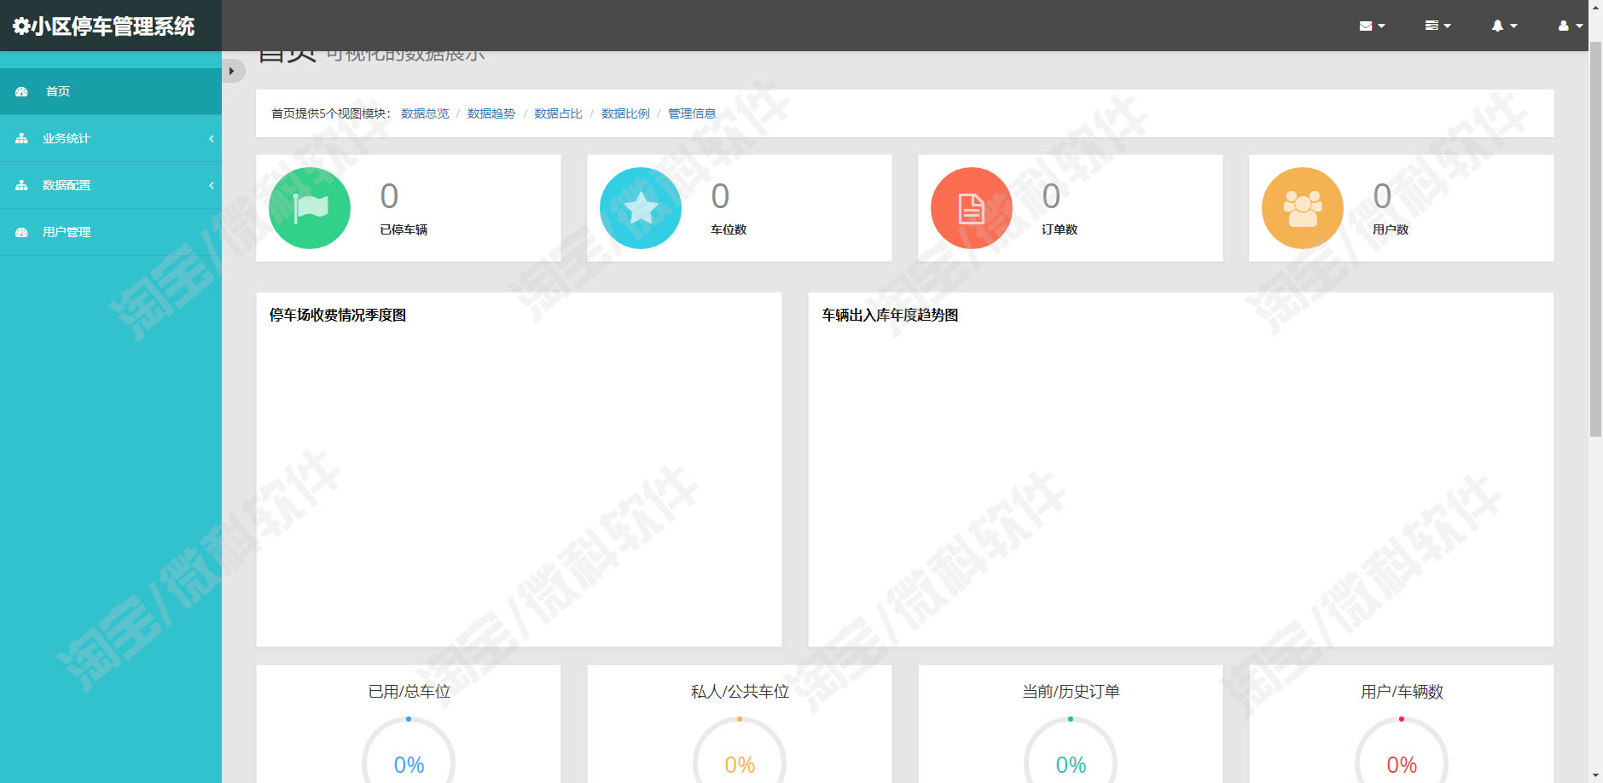Image resolution: width=1603 pixels, height=783 pixels.
Task: Click the blue star 车位数 icon
Action: [x=641, y=208]
